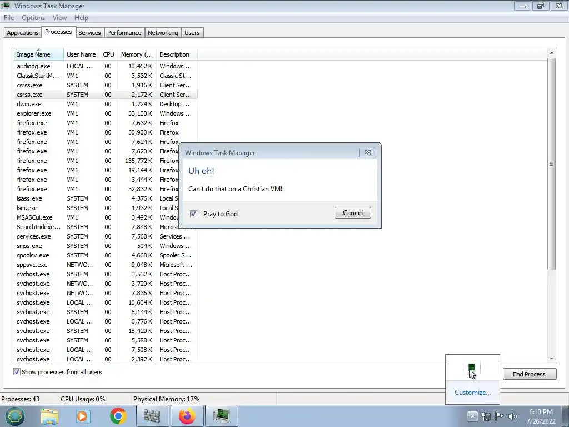Select firefox.exe using 50,900 K memory
Screen dimensions: 569x427
click(x=106, y=132)
